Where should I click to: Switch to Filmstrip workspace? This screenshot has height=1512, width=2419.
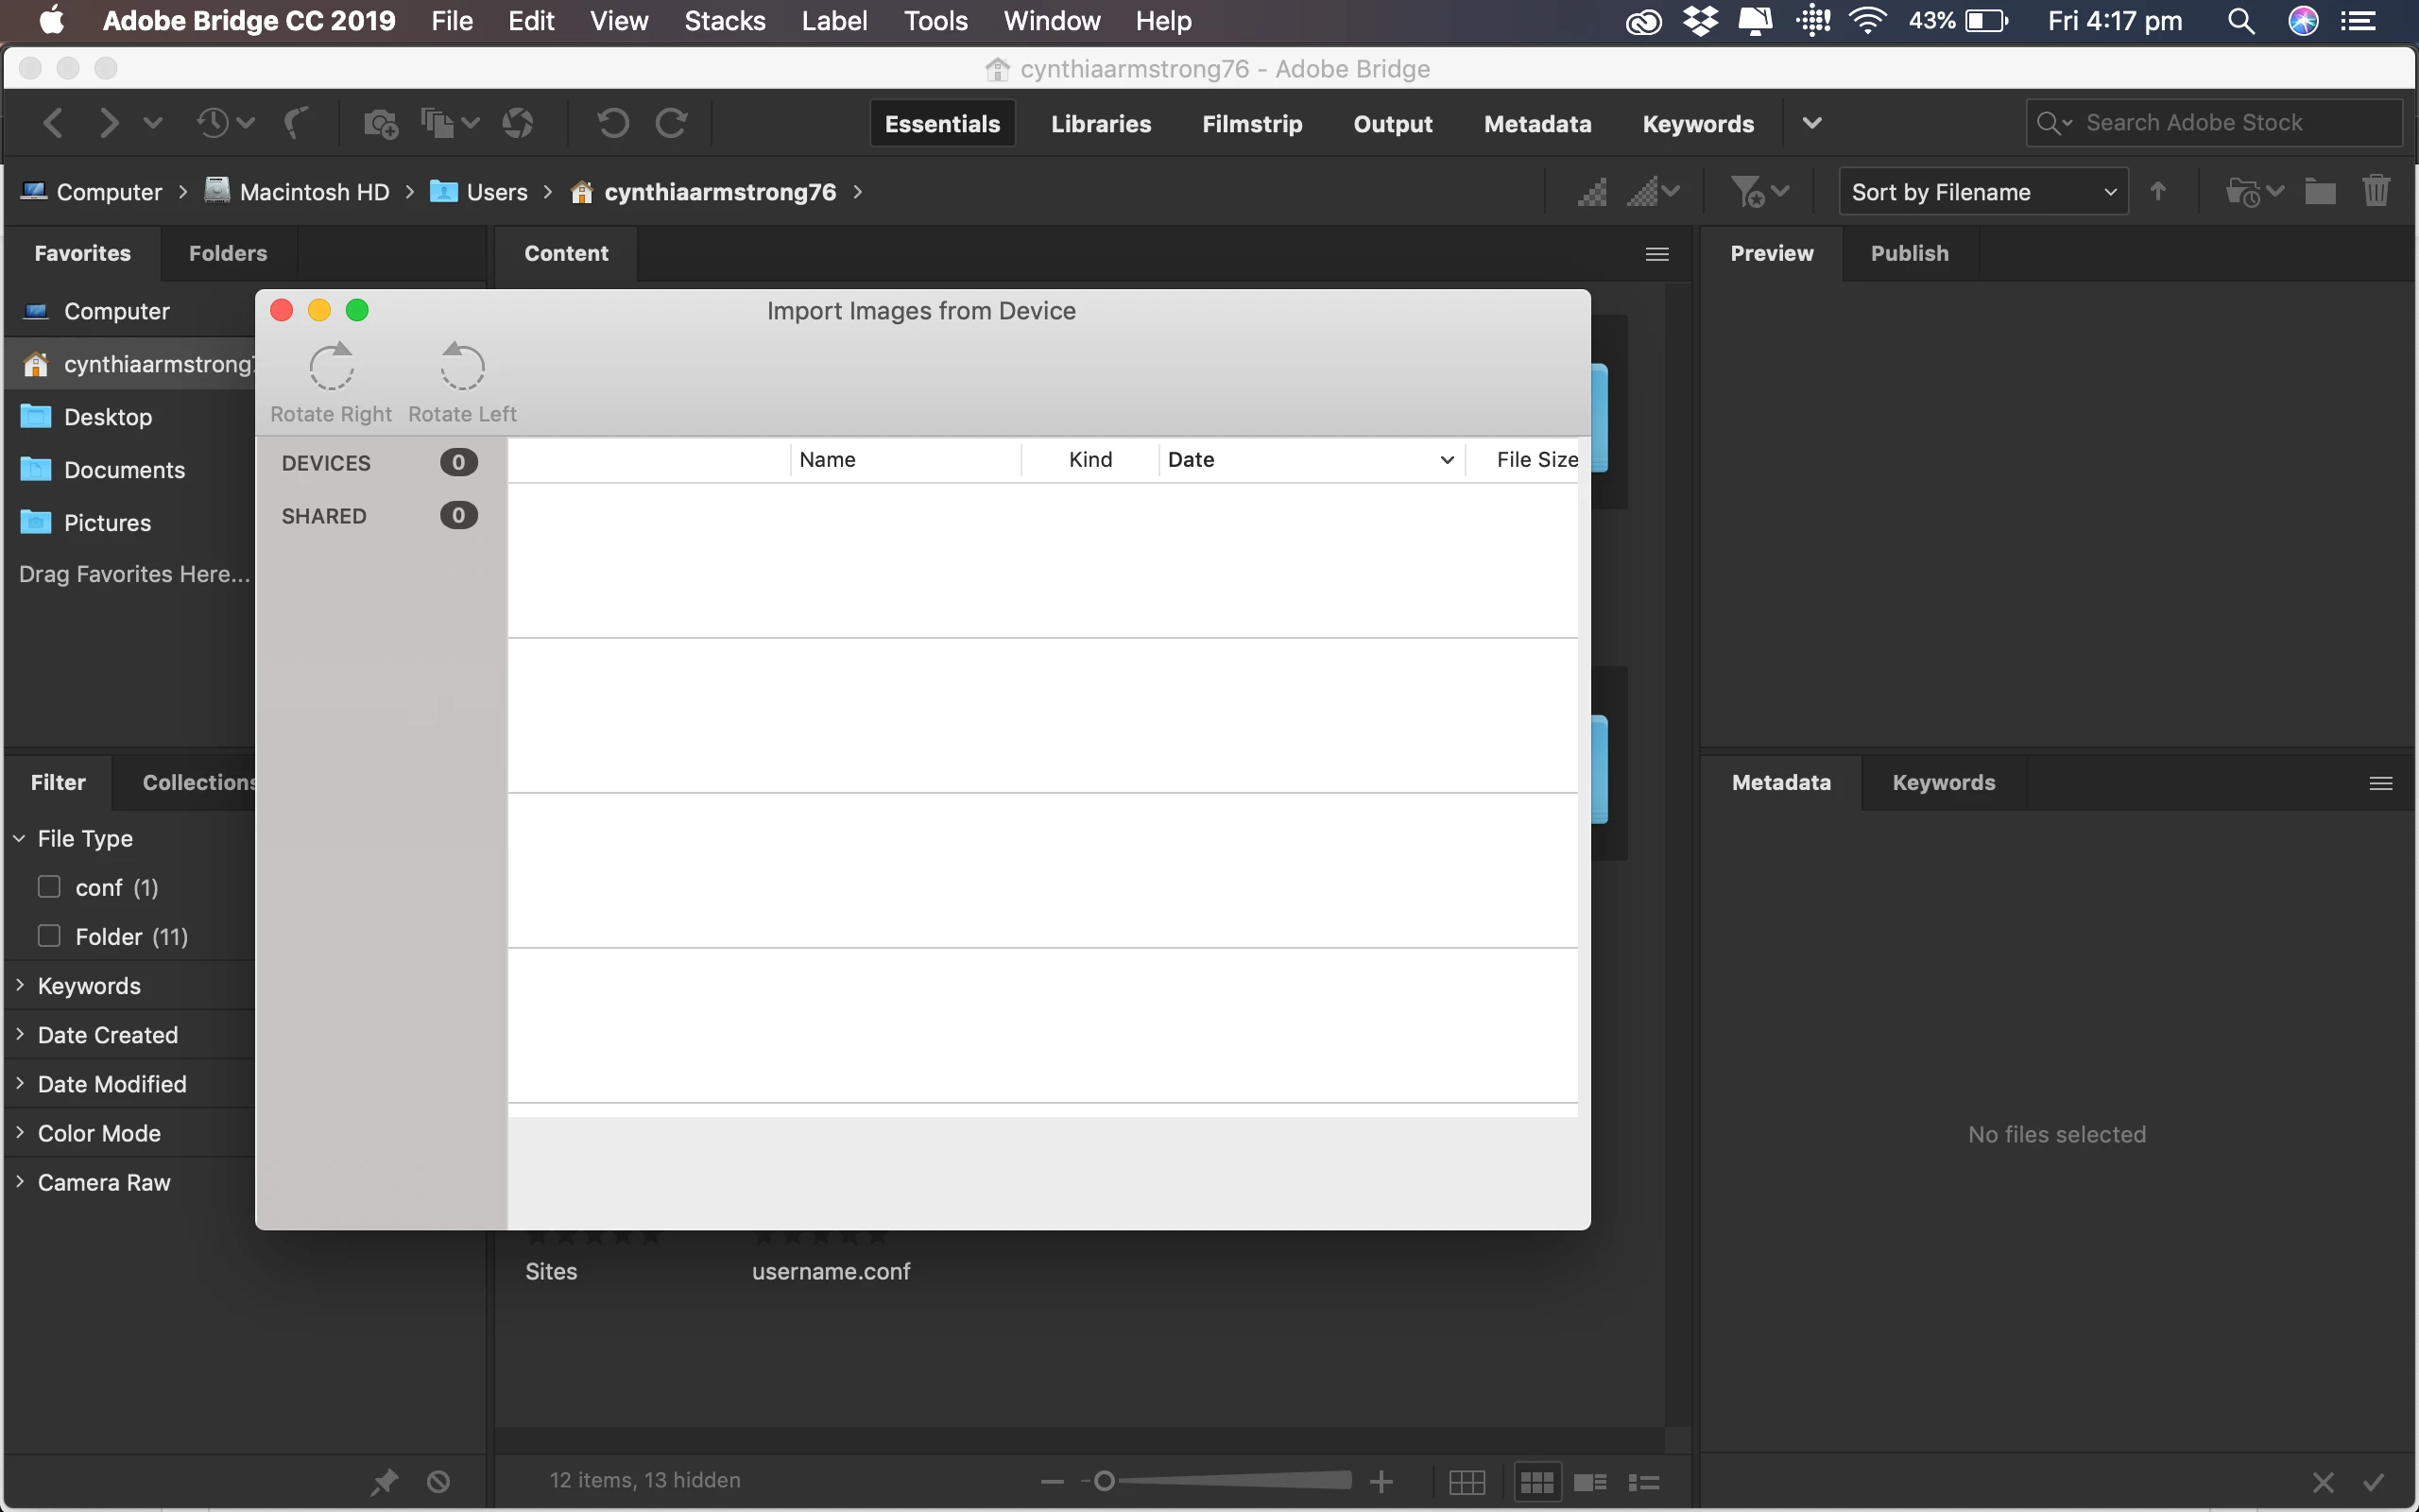1251,123
